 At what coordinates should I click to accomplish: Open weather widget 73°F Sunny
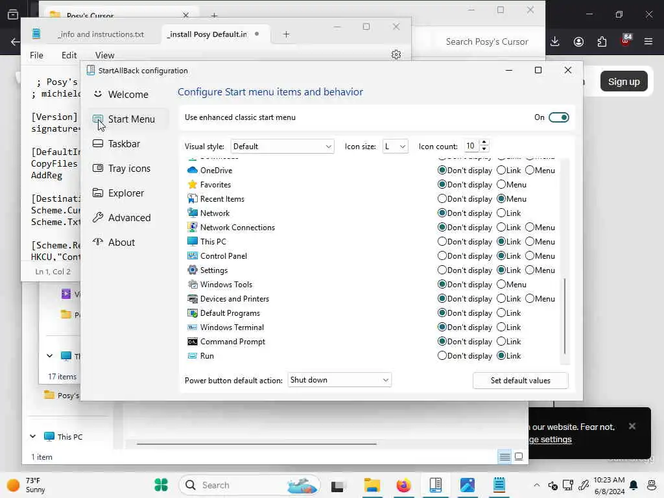point(27,485)
